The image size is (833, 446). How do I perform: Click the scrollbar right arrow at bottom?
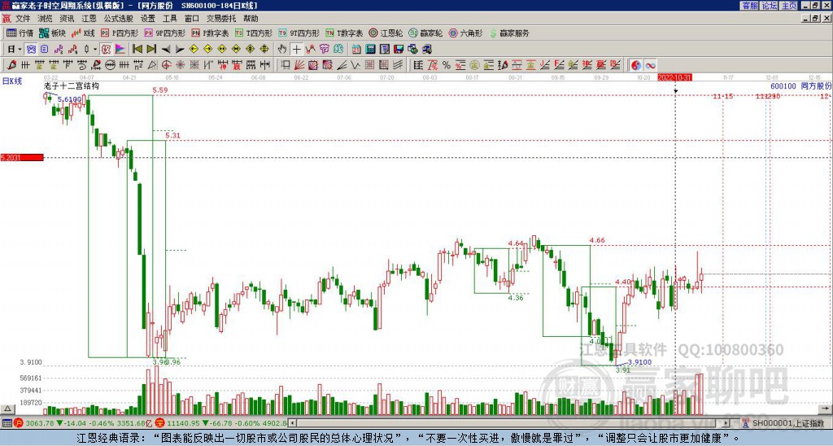(726, 423)
